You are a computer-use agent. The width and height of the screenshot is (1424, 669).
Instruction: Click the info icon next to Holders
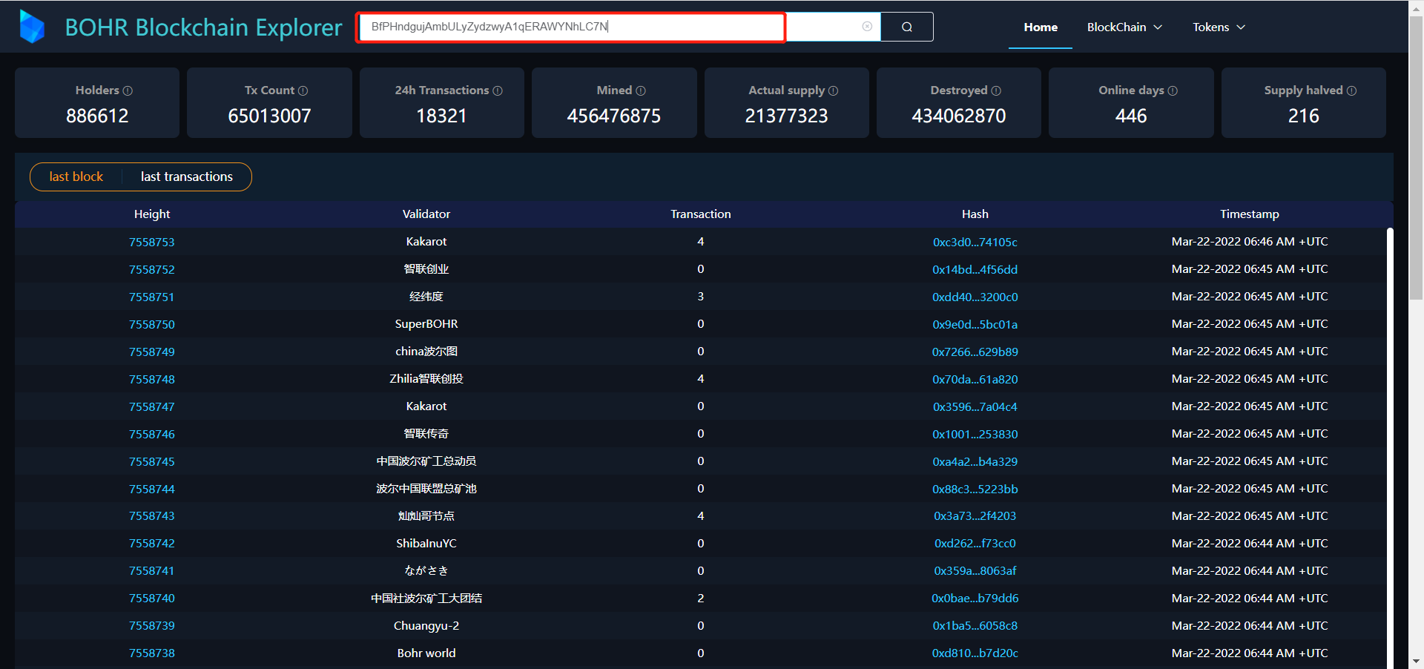pyautogui.click(x=128, y=90)
